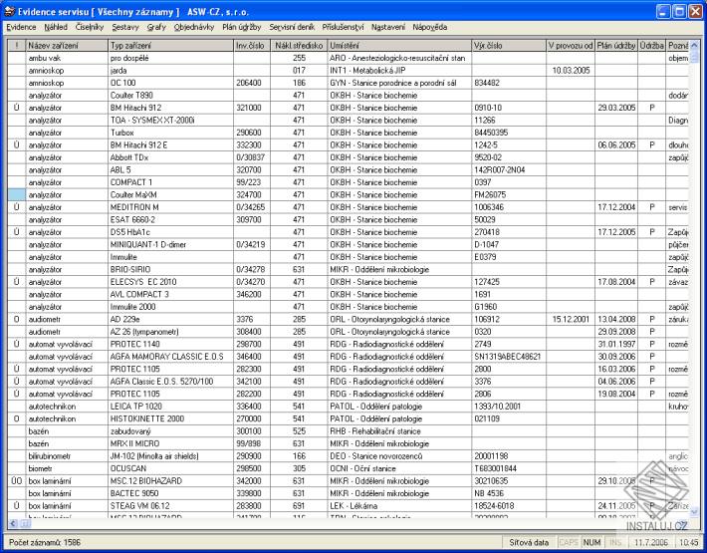Sort by Nákl.středisko column header

pos(299,46)
